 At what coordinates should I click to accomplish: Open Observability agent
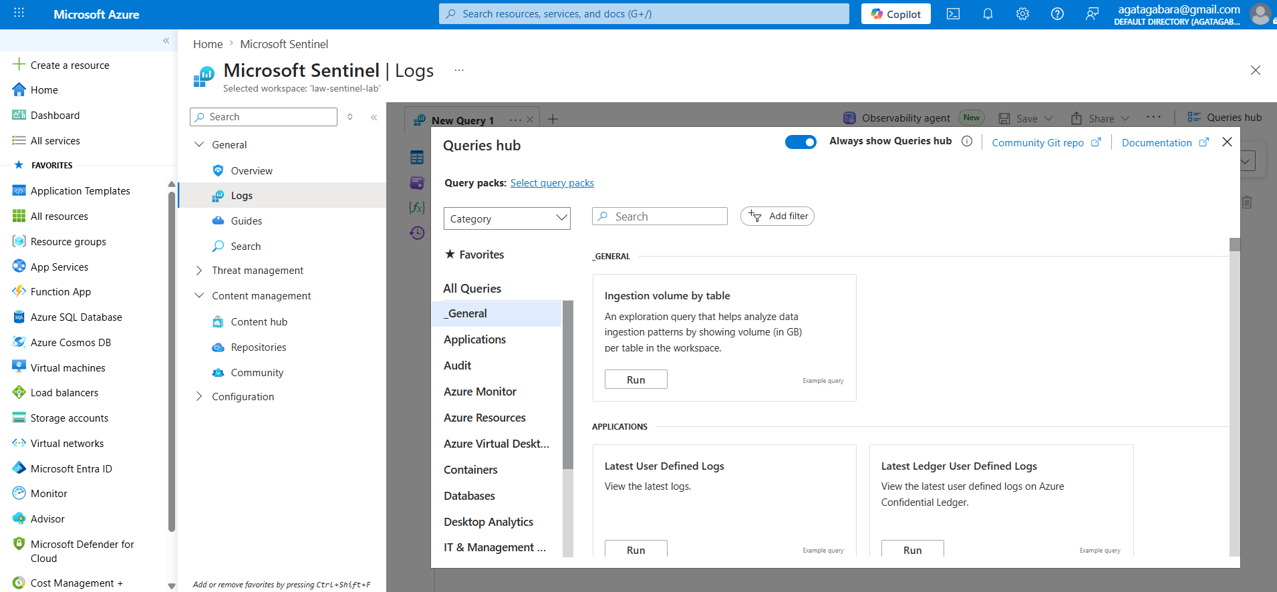point(896,118)
